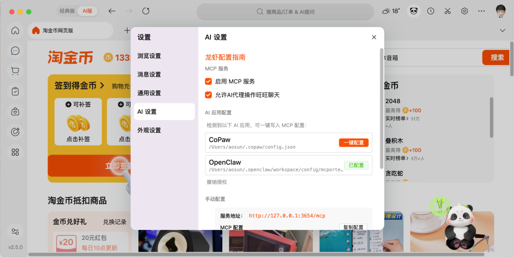
Task: Expand 签到得金币 chevron
Action: 102,86
